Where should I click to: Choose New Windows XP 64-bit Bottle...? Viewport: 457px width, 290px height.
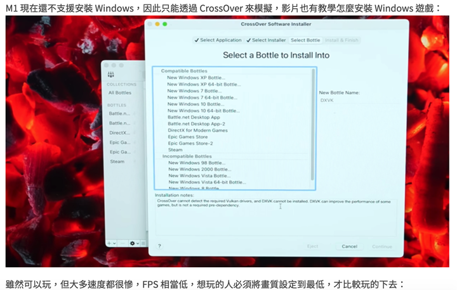(204, 84)
